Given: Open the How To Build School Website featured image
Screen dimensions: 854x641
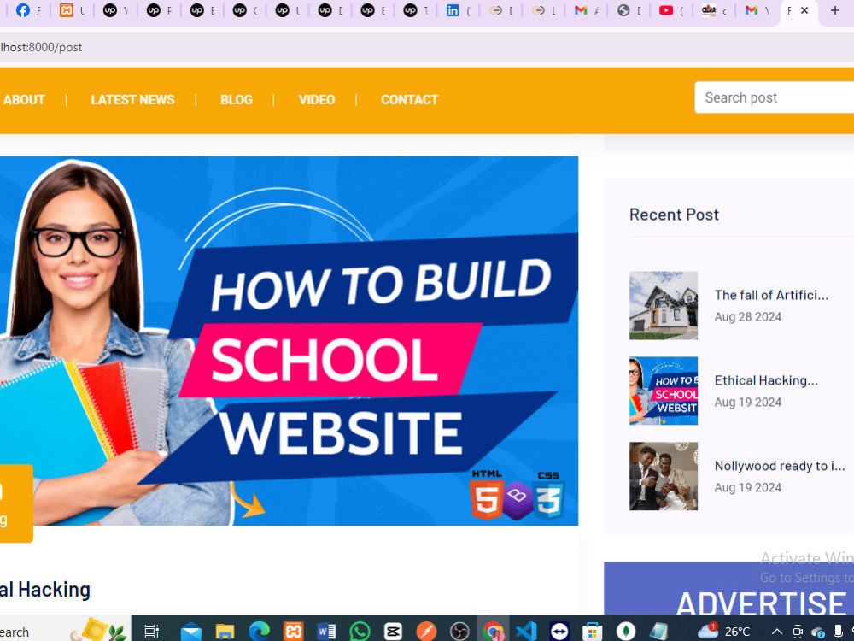Looking at the screenshot, I should 289,341.
